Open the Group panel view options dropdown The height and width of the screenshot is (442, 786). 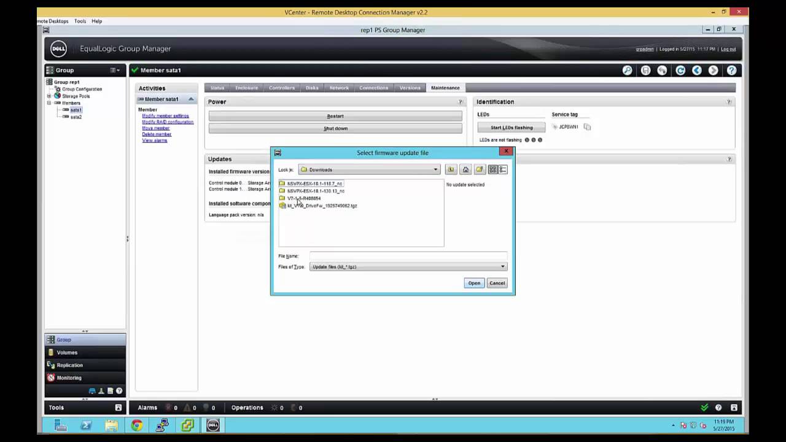click(115, 71)
